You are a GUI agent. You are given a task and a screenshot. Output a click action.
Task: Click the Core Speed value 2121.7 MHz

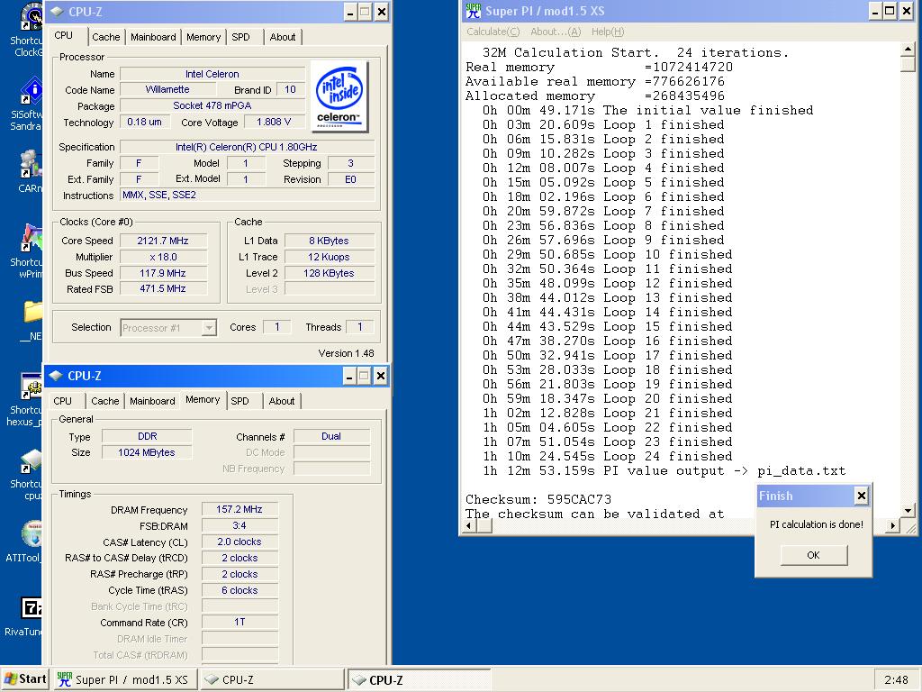point(163,241)
